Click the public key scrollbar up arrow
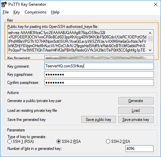Image resolution: width=161 pixels, height=157 pixels. tap(150, 33)
